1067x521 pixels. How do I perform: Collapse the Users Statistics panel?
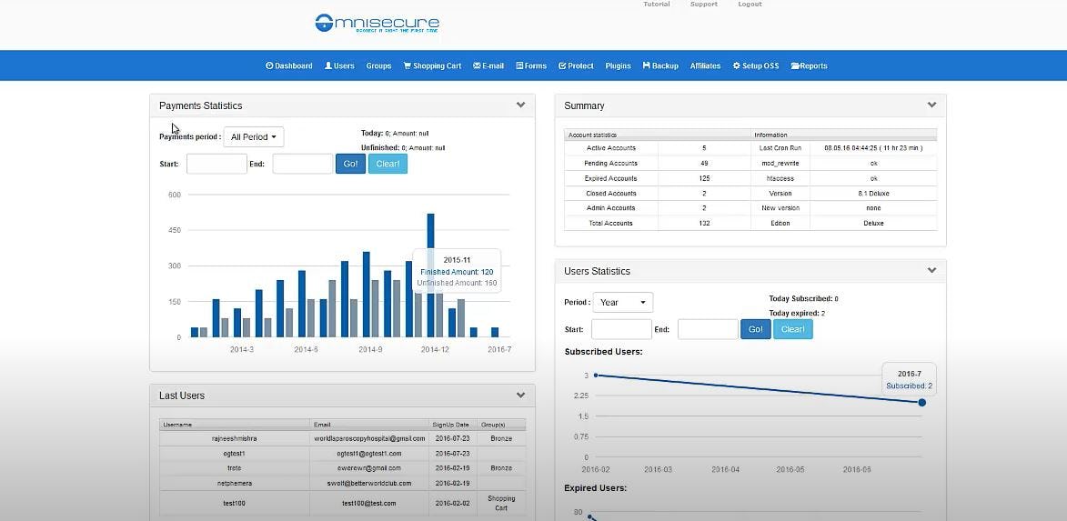tap(931, 271)
